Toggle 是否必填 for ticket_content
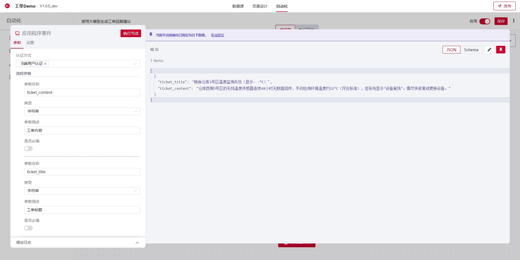This screenshot has height=260, width=520. point(28,149)
